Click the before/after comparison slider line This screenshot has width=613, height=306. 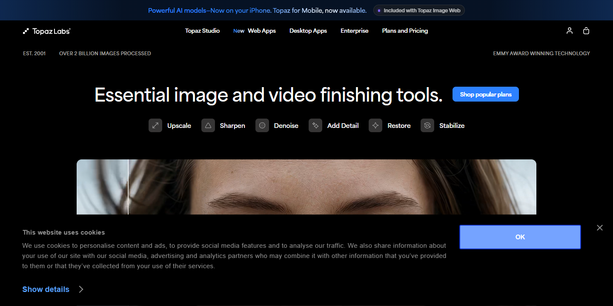[128, 187]
